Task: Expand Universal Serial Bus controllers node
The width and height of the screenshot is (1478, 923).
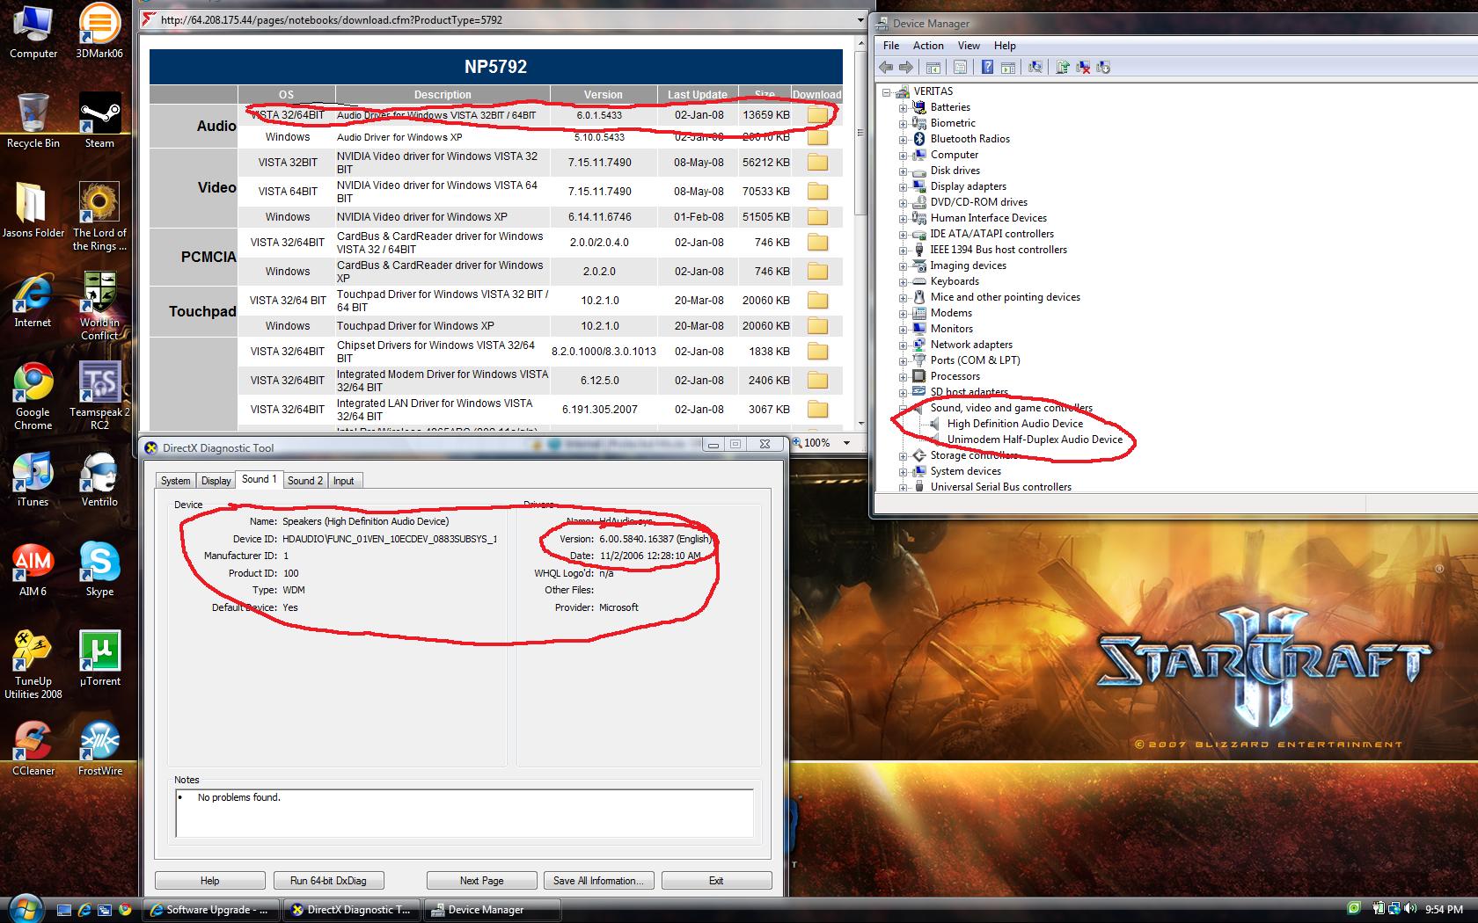Action: (903, 487)
